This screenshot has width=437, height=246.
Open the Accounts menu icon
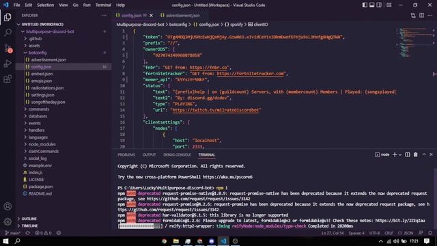pyautogui.click(x=8, y=206)
